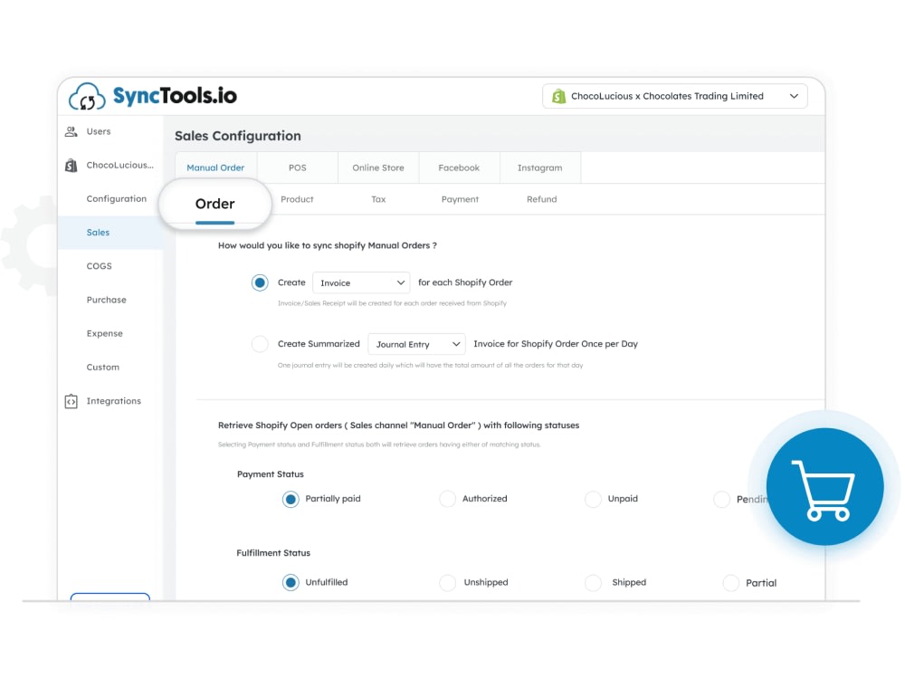
Task: Click the SyncTools.io cloud logo icon
Action: tap(87, 96)
